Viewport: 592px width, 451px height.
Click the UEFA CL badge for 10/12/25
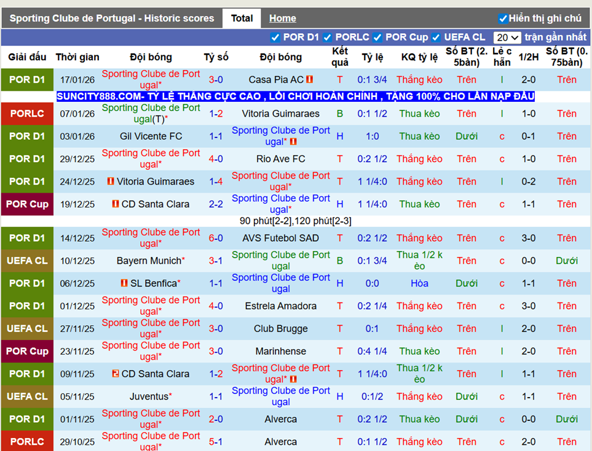coord(27,260)
